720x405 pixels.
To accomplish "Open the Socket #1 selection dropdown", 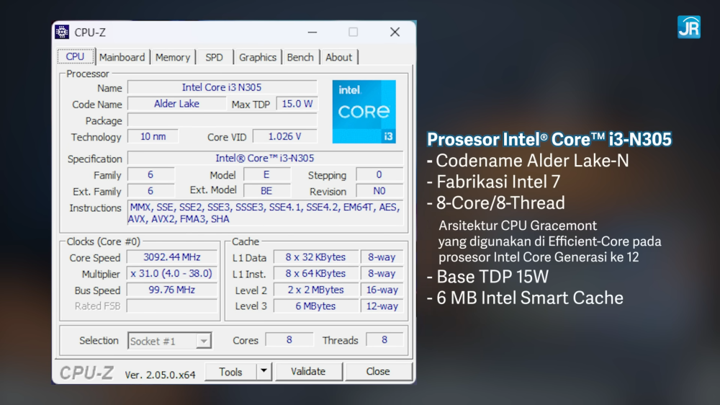I will (x=204, y=341).
